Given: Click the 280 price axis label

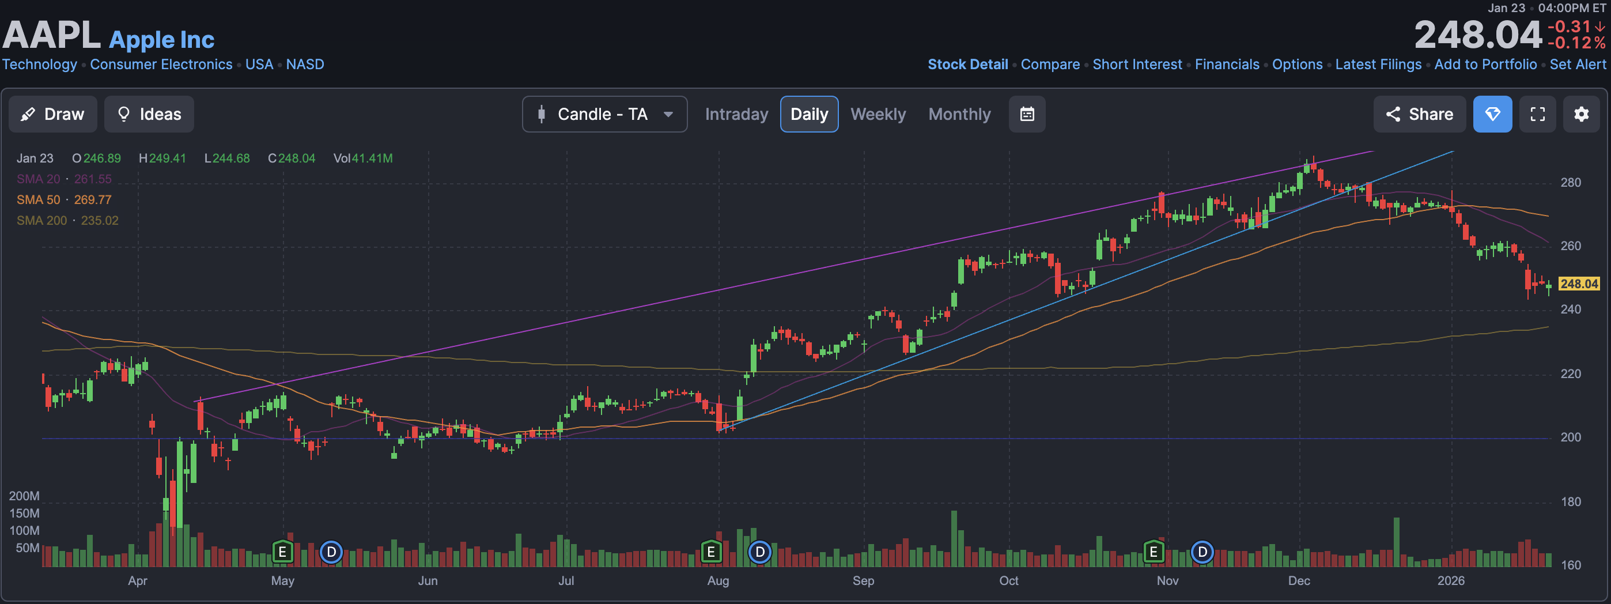Looking at the screenshot, I should pyautogui.click(x=1570, y=183).
